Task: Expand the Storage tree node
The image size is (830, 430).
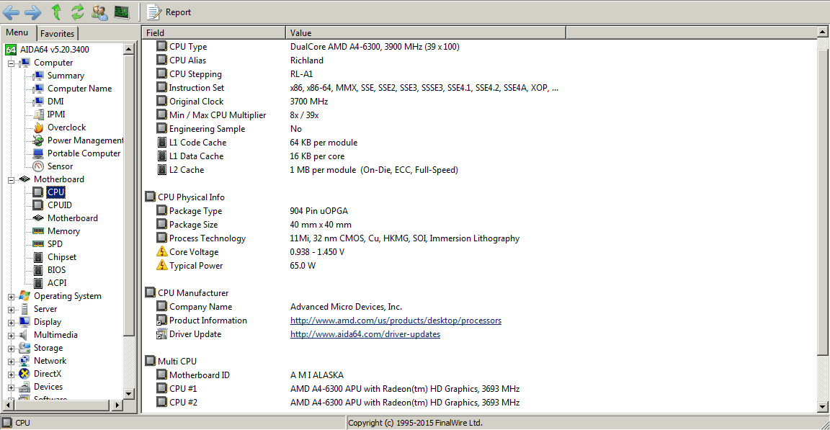Action: coord(12,348)
